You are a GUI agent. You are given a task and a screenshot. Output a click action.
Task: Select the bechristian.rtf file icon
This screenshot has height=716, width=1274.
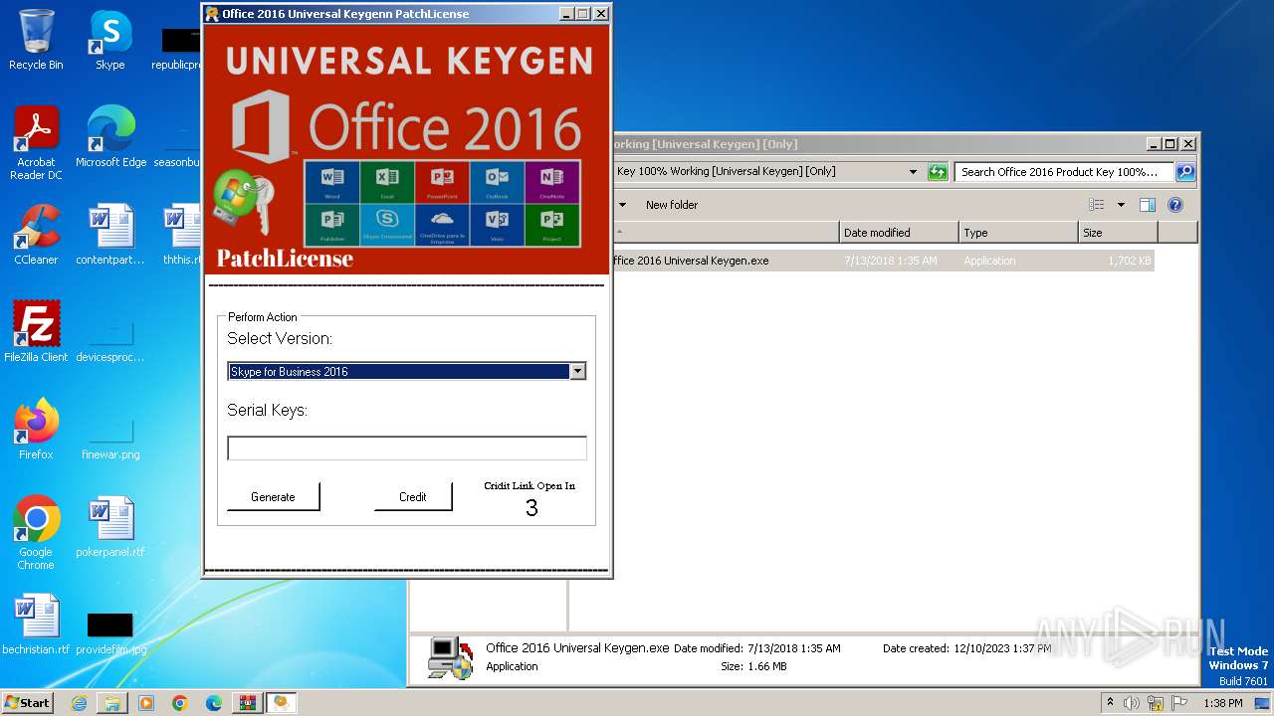click(36, 625)
